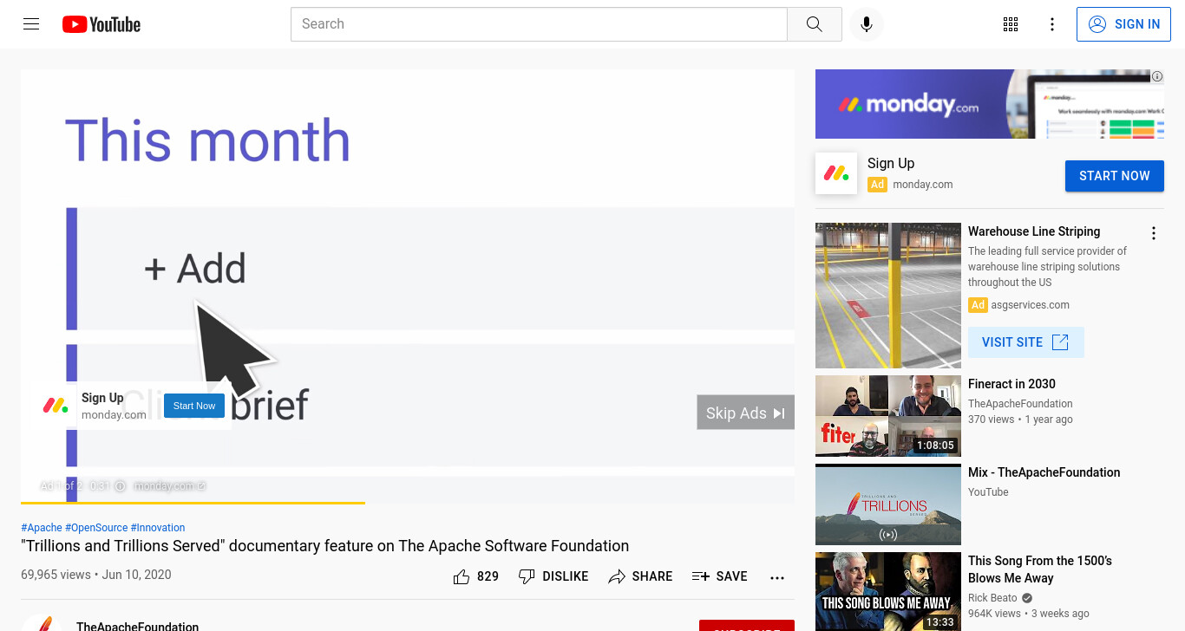The width and height of the screenshot is (1185, 631).
Task: Open This Song Blows Me Away thumbnail
Action: (x=888, y=592)
